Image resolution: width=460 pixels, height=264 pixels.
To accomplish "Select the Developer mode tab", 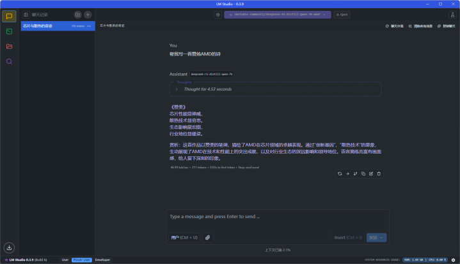I will [102, 260].
